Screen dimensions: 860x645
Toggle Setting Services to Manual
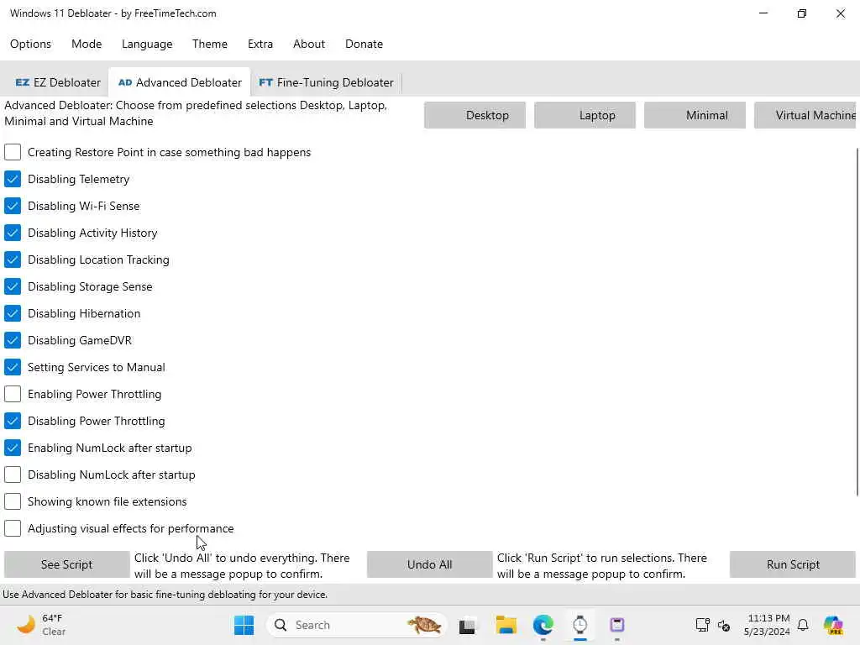pos(13,367)
